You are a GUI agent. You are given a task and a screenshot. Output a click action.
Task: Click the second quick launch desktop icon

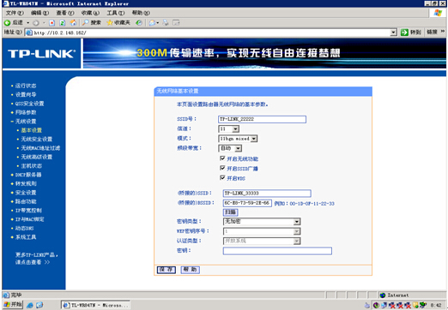(x=39, y=305)
